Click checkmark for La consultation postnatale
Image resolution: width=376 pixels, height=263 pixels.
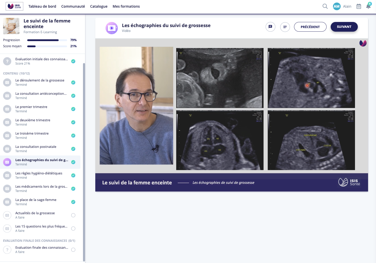pos(73,149)
